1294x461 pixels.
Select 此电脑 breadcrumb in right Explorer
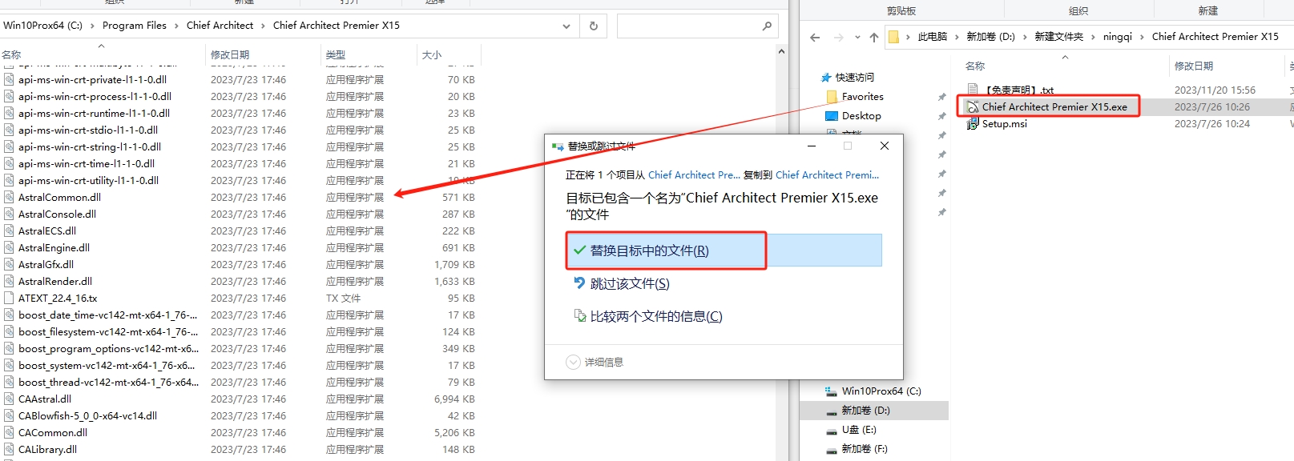tap(932, 37)
